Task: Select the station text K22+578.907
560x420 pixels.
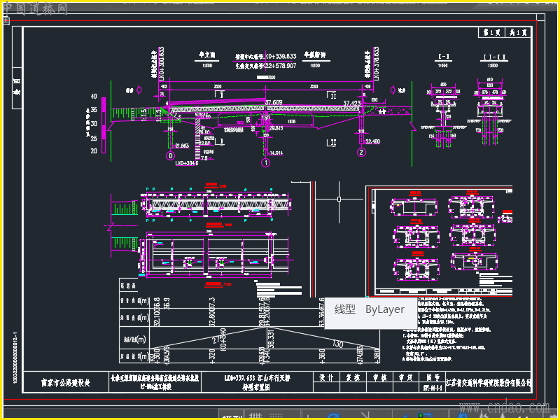Action: coord(279,66)
